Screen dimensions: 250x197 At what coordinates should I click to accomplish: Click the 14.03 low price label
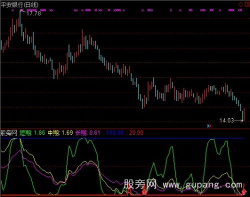tap(226, 120)
